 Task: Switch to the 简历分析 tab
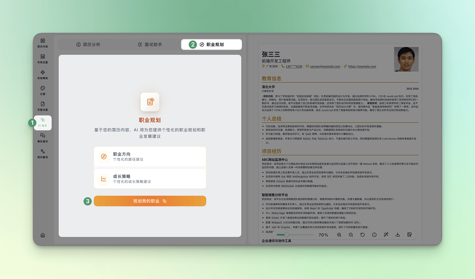(x=88, y=44)
